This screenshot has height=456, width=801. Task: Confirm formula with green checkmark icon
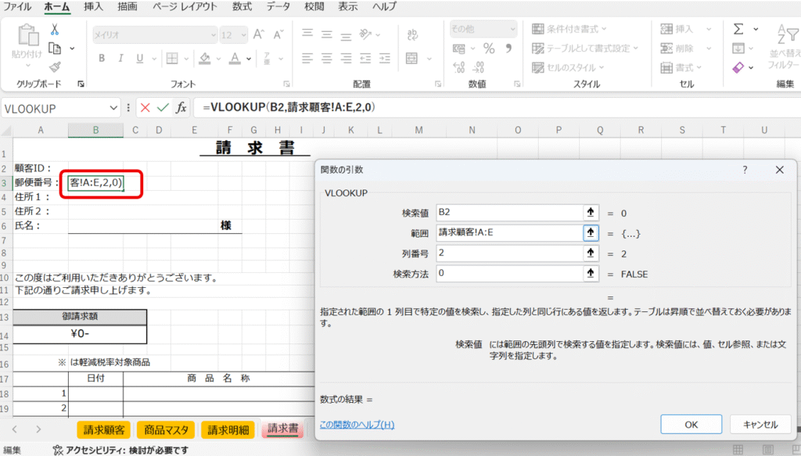tap(163, 108)
